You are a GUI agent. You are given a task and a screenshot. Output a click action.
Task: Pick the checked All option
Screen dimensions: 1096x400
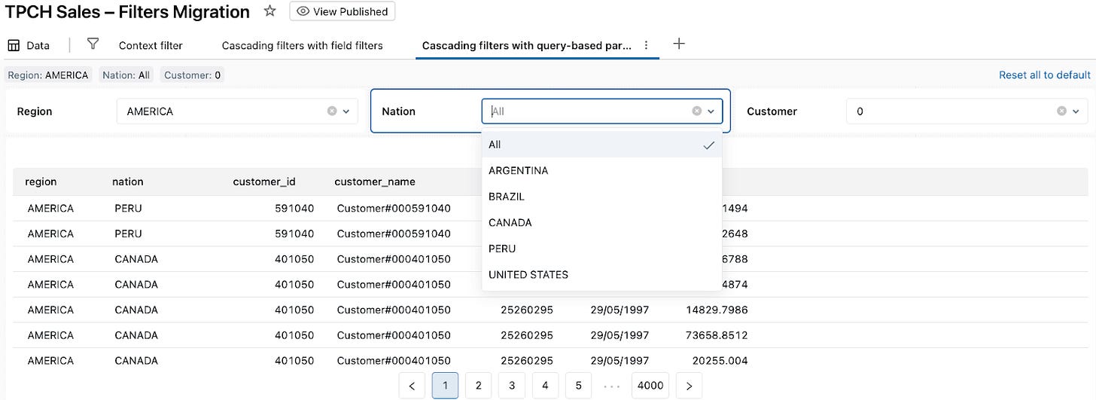pyautogui.click(x=601, y=145)
